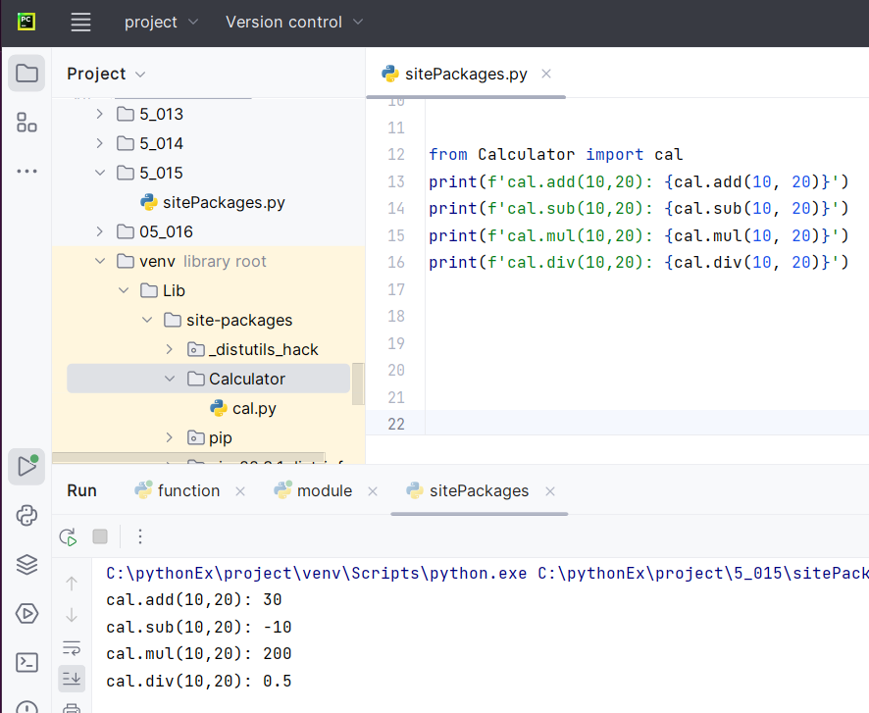Click the Up the stack trace arrow
Screen dimensions: 869x713
[72, 583]
